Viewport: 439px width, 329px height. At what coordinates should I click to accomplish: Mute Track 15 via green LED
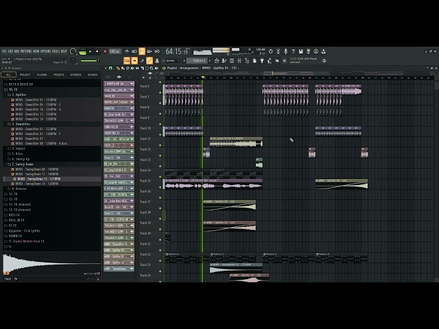pos(161,187)
